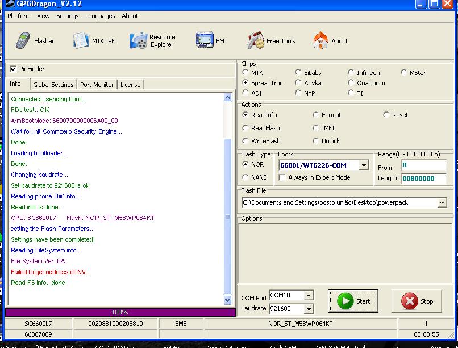Click the green Start play icon

(x=345, y=301)
